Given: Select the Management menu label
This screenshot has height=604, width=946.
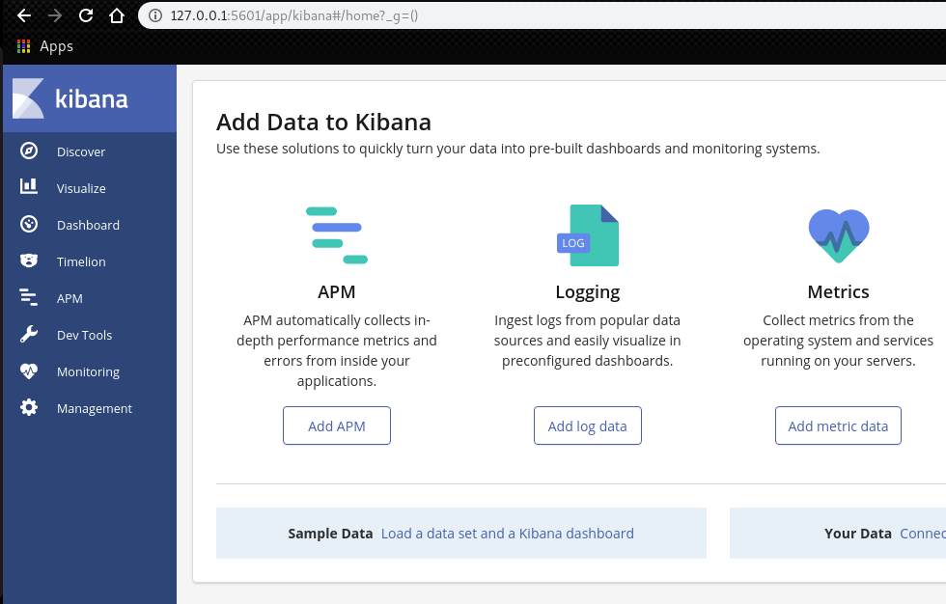Looking at the screenshot, I should pyautogui.click(x=94, y=408).
